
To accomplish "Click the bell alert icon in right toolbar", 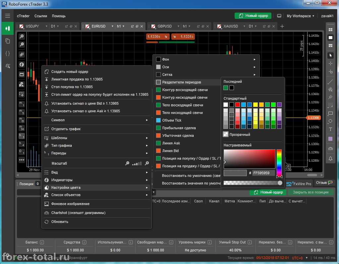I will (x=330, y=159).
